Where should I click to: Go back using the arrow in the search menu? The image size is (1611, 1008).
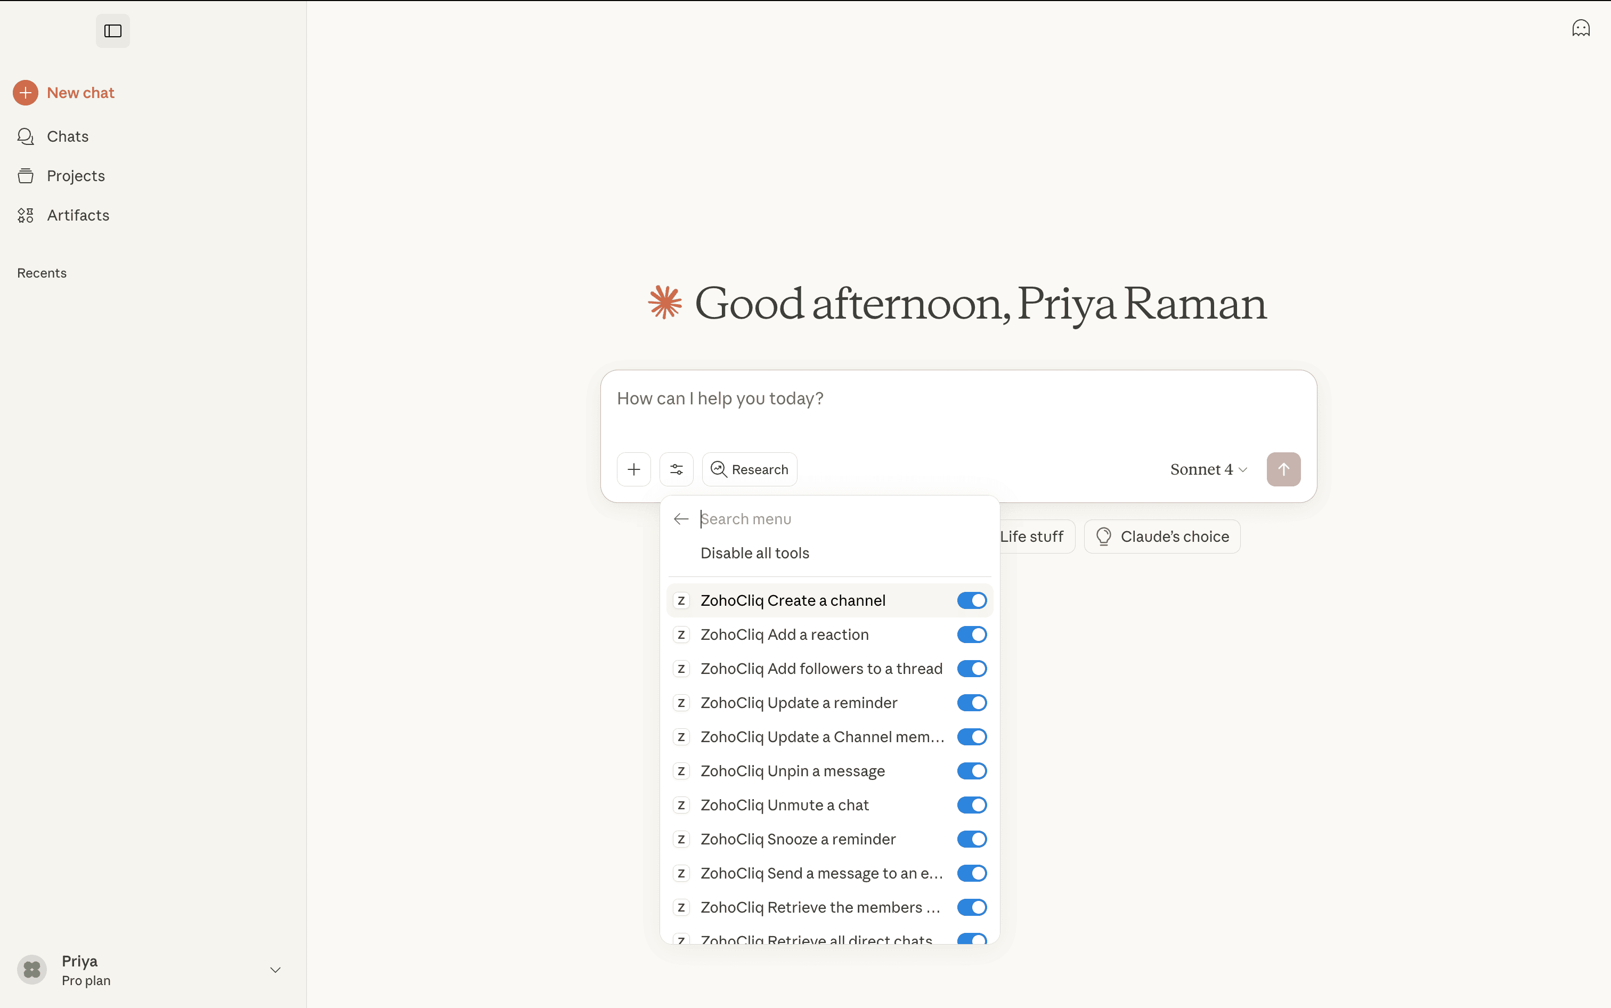(x=680, y=519)
